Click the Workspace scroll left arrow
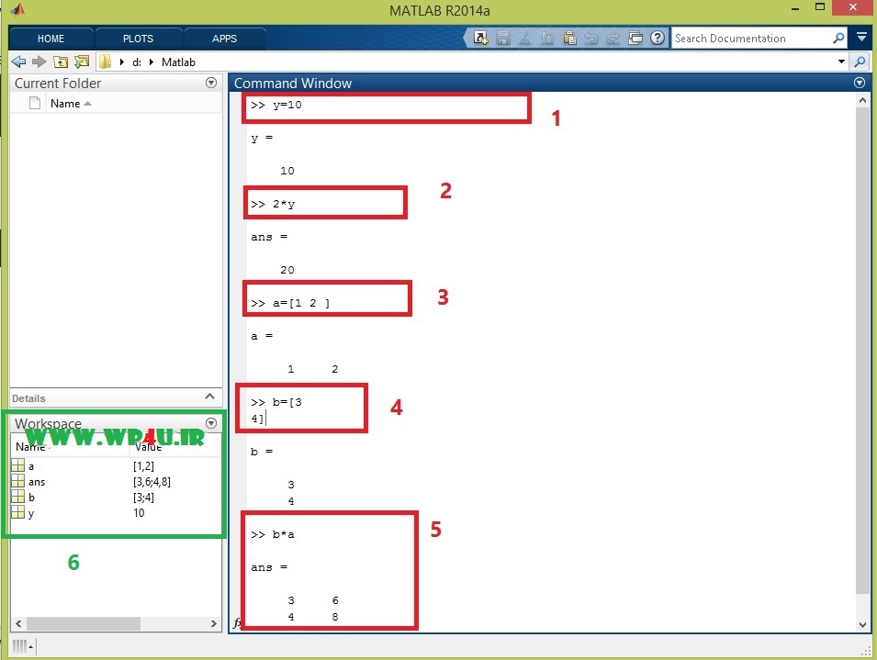 click(x=18, y=623)
